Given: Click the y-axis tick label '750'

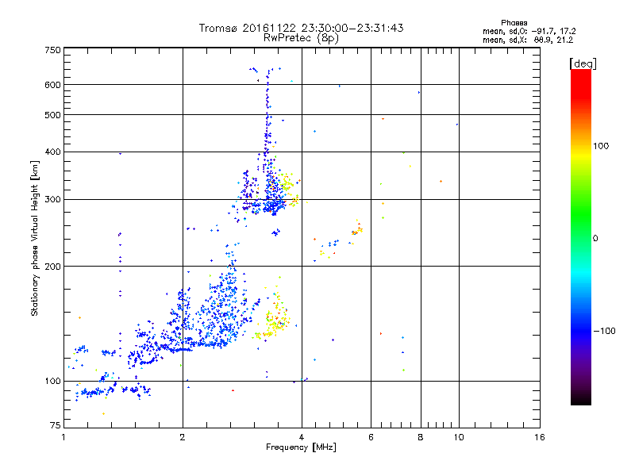Looking at the screenshot, I should [52, 50].
